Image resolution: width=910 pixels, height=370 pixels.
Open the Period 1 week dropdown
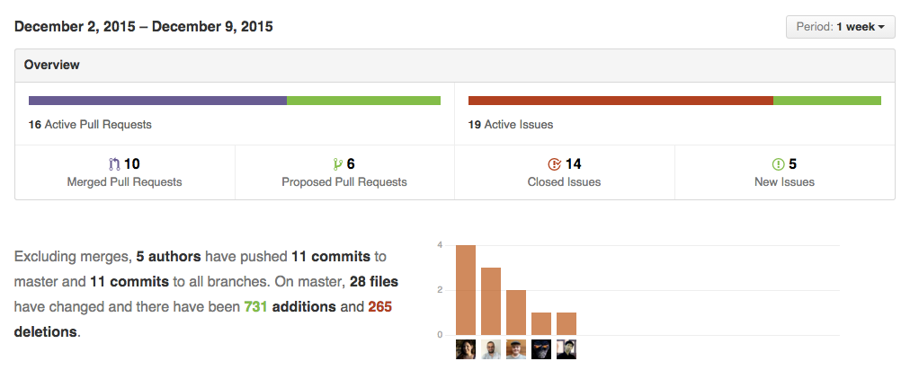point(840,27)
